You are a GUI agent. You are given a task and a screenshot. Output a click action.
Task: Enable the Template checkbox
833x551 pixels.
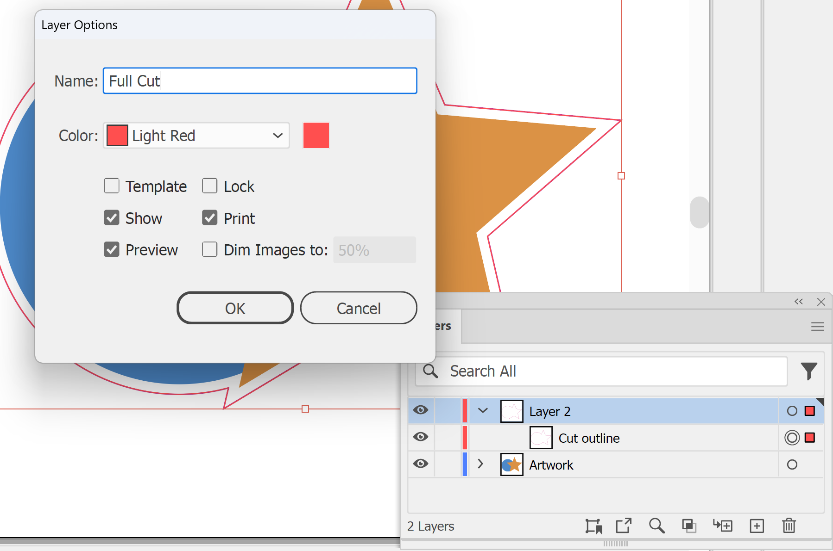point(112,186)
